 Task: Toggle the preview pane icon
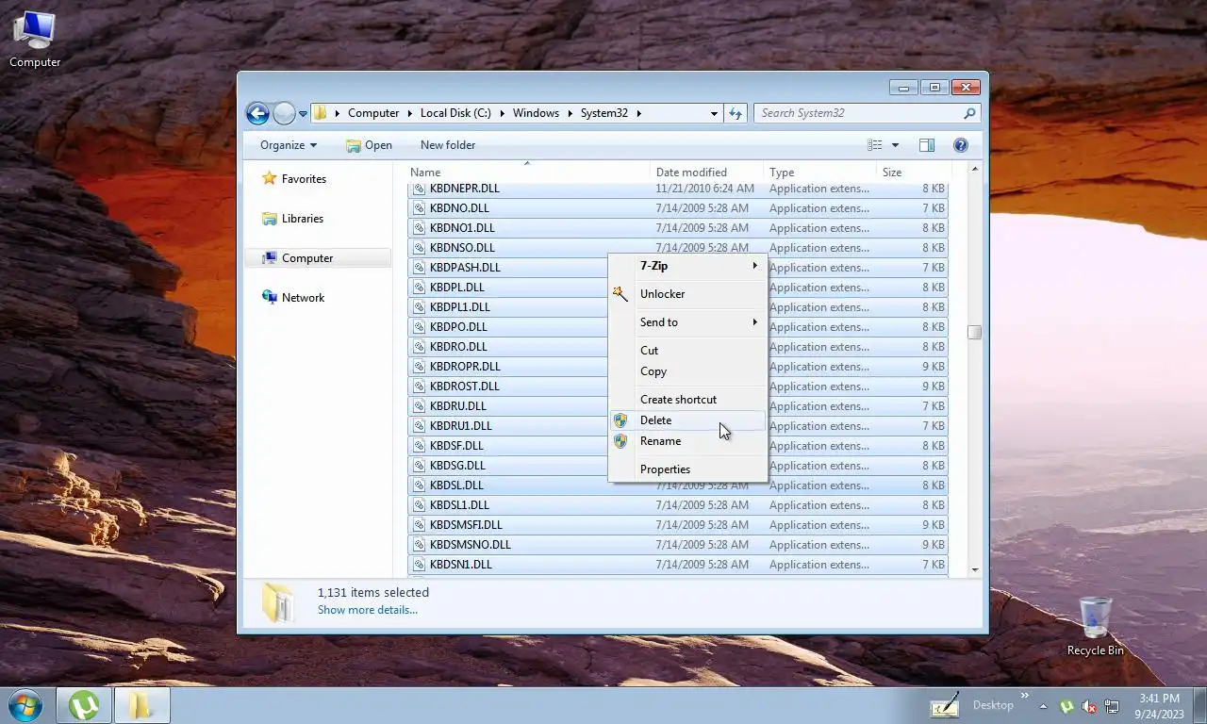coord(927,145)
